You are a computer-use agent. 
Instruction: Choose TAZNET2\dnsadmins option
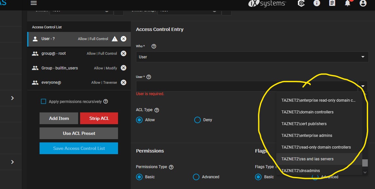[319, 170]
